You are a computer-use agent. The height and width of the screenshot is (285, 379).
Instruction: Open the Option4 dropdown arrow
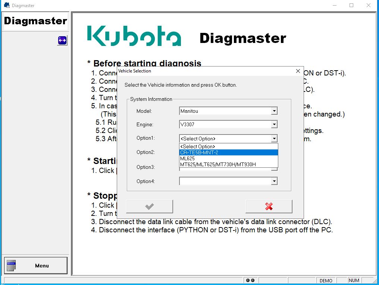(x=274, y=181)
